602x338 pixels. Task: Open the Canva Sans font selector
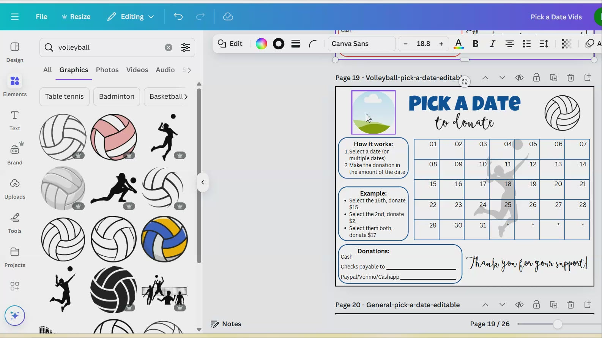coord(361,44)
